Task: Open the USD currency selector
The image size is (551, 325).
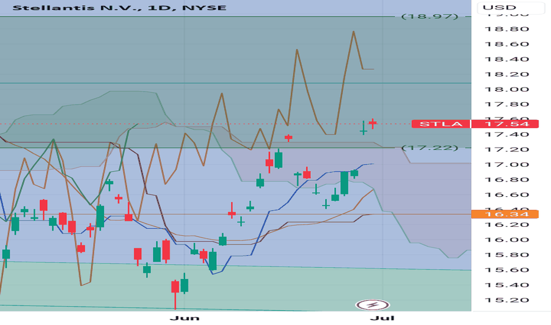Action: point(511,7)
